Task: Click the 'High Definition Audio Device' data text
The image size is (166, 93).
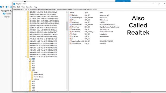Action: click(x=109, y=27)
